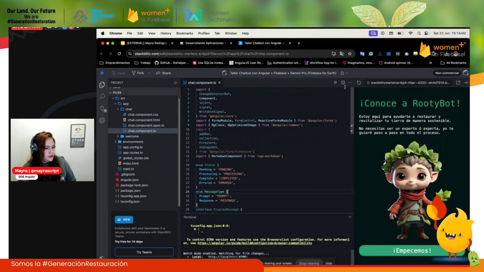Open the Profiles menu

(x=204, y=33)
